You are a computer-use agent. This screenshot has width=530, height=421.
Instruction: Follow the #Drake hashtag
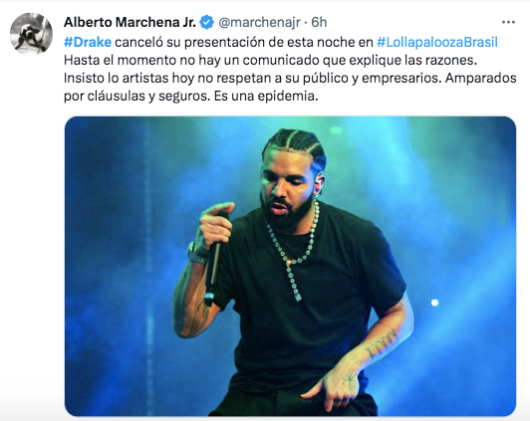tap(88, 42)
